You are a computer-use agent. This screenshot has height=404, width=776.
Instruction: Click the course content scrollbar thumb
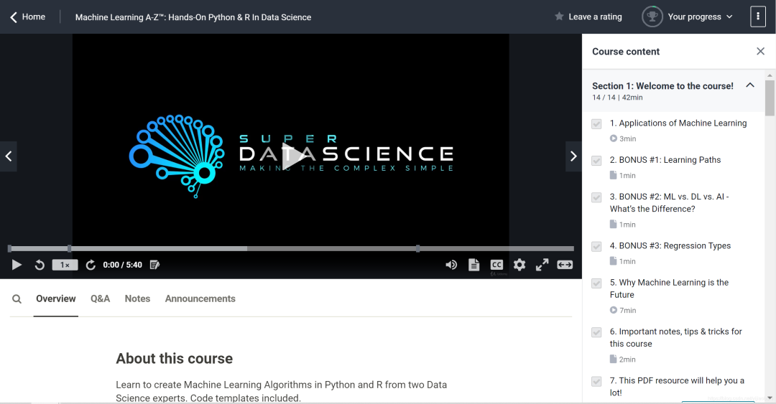click(770, 98)
